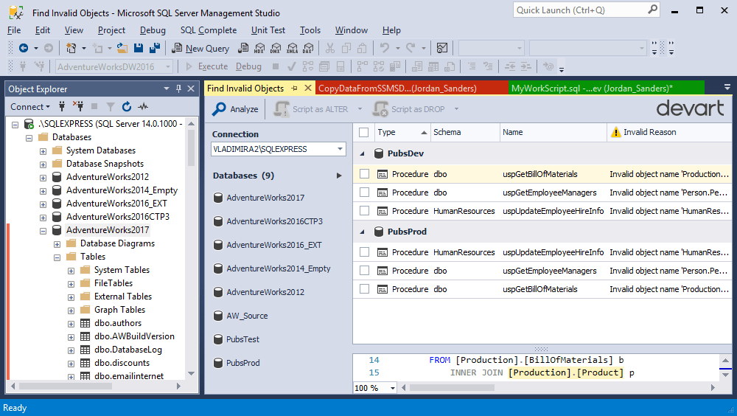Viewport: 737px width, 416px height.
Task: Click the Script as DROP button
Action: (x=409, y=109)
